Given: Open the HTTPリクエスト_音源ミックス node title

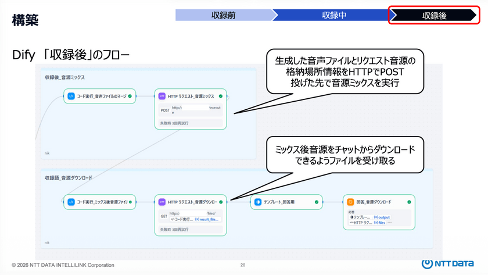Looking at the screenshot, I should (191, 97).
